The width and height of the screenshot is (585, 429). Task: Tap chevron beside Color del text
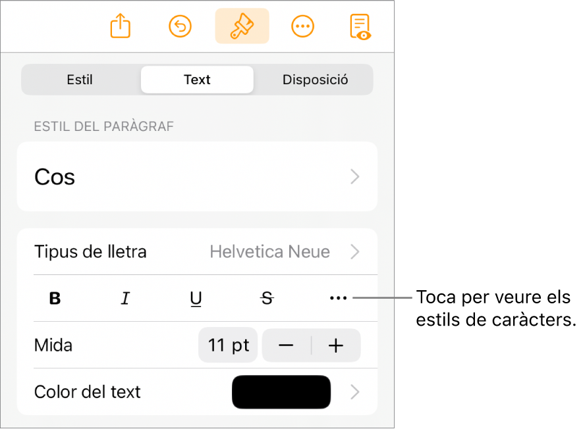(x=355, y=392)
